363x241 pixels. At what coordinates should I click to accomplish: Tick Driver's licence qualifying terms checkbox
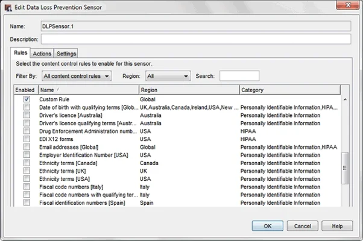point(27,123)
